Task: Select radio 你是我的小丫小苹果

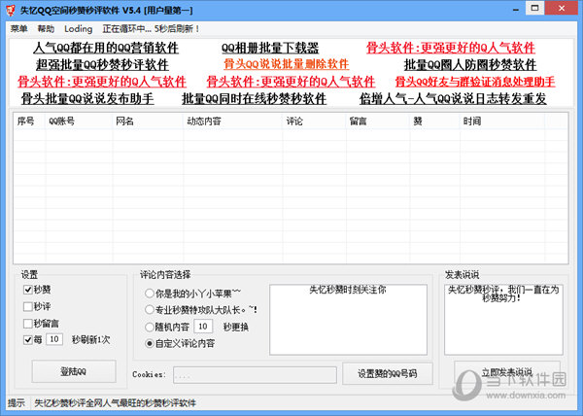Action: tap(149, 294)
